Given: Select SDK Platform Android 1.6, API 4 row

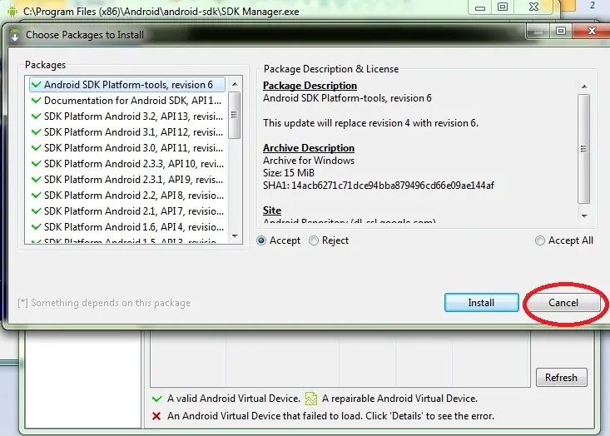Looking at the screenshot, I should pyautogui.click(x=127, y=227).
